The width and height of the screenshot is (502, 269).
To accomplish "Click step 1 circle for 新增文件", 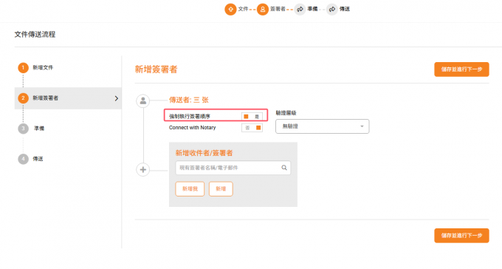I will pyautogui.click(x=23, y=68).
